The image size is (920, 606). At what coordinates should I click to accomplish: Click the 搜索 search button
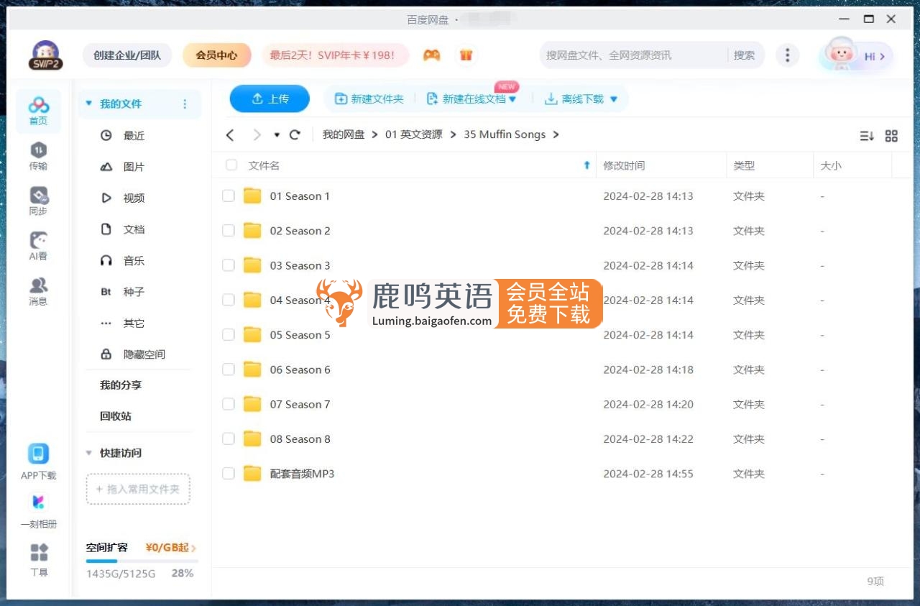point(744,55)
